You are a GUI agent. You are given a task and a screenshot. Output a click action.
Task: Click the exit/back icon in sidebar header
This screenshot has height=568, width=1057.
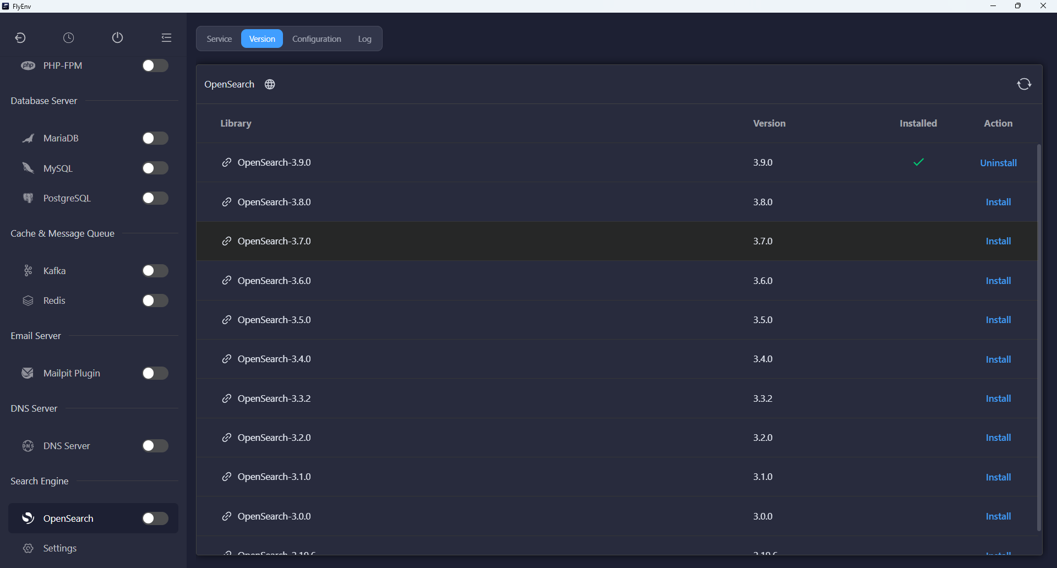coord(20,38)
